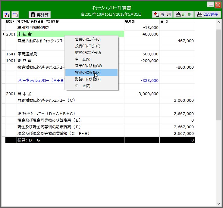This screenshot has height=208, width=223.
Task: Select 営業CFに移動(W) menu entry
Action: point(88,66)
